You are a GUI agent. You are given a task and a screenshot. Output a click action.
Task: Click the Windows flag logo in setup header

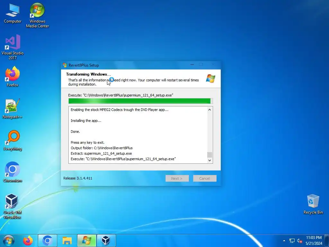coord(210,78)
